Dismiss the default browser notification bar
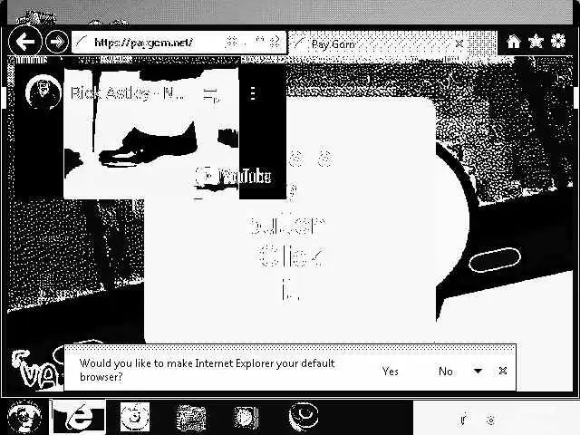The image size is (580, 435). [503, 371]
